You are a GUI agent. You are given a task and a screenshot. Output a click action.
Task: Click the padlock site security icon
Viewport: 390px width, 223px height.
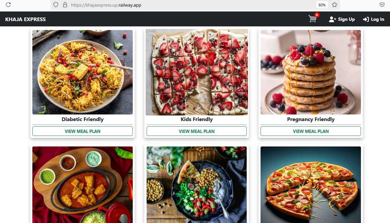[65, 5]
